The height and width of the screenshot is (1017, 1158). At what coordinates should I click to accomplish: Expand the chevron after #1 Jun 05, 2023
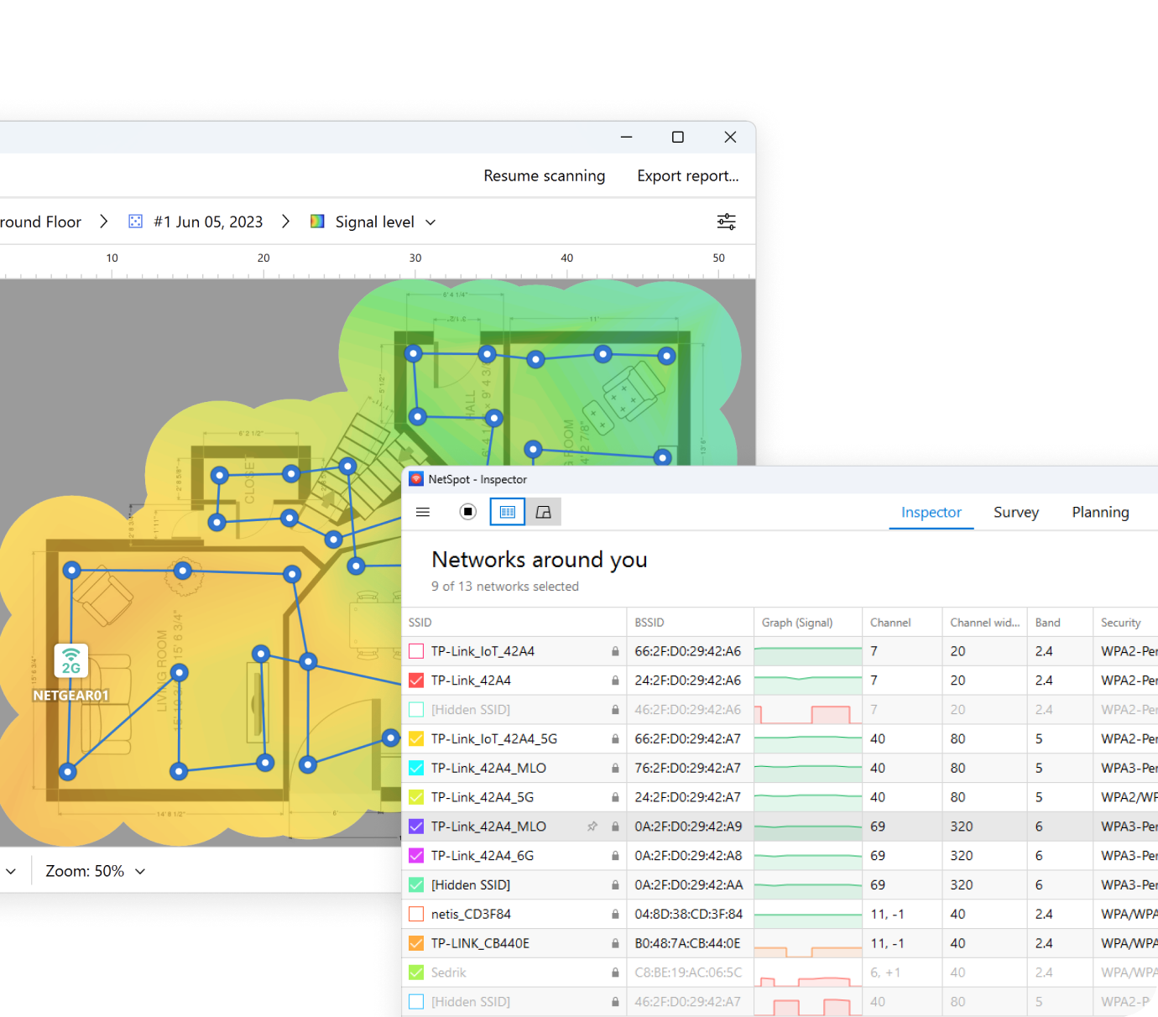285,222
